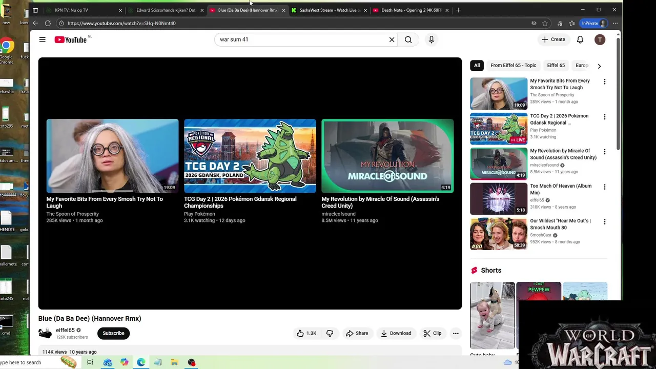Open Too Much Of Heaven sidebar thumbnail
The width and height of the screenshot is (656, 369).
click(x=499, y=199)
